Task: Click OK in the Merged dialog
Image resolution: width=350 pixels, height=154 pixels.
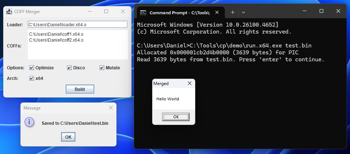Action: coord(176,117)
